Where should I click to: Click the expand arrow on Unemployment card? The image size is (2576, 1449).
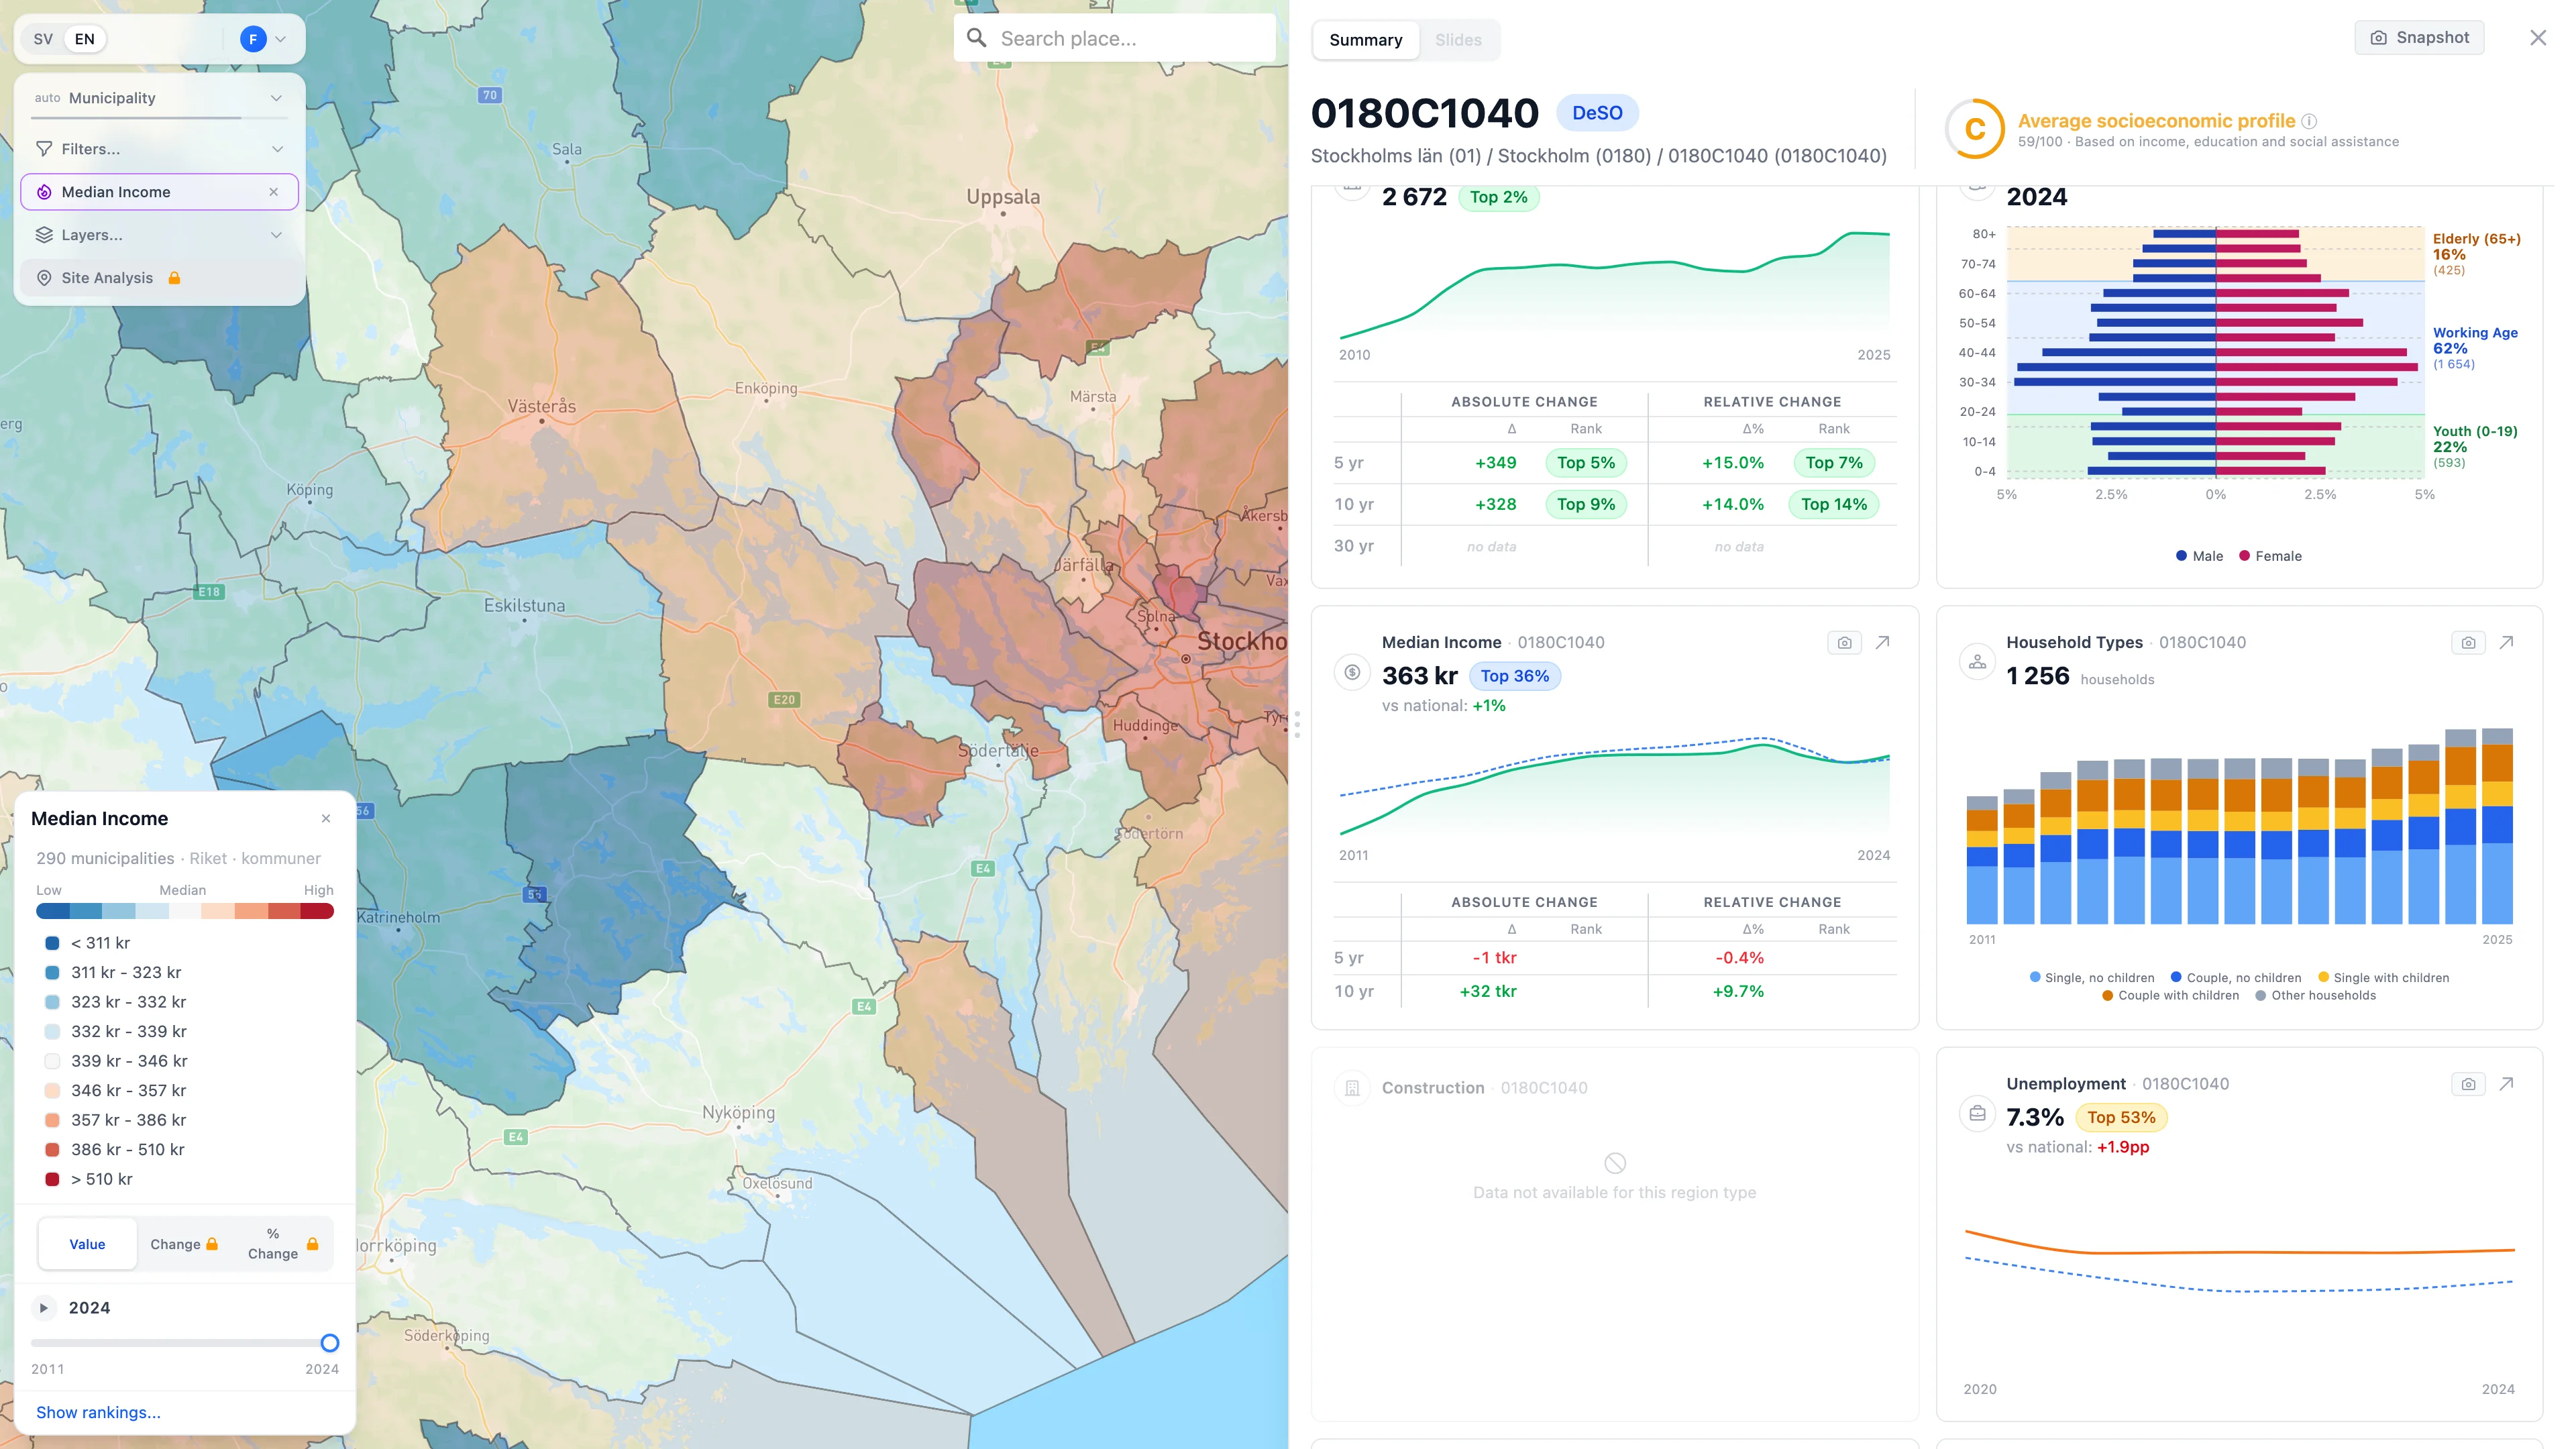click(x=2508, y=1084)
